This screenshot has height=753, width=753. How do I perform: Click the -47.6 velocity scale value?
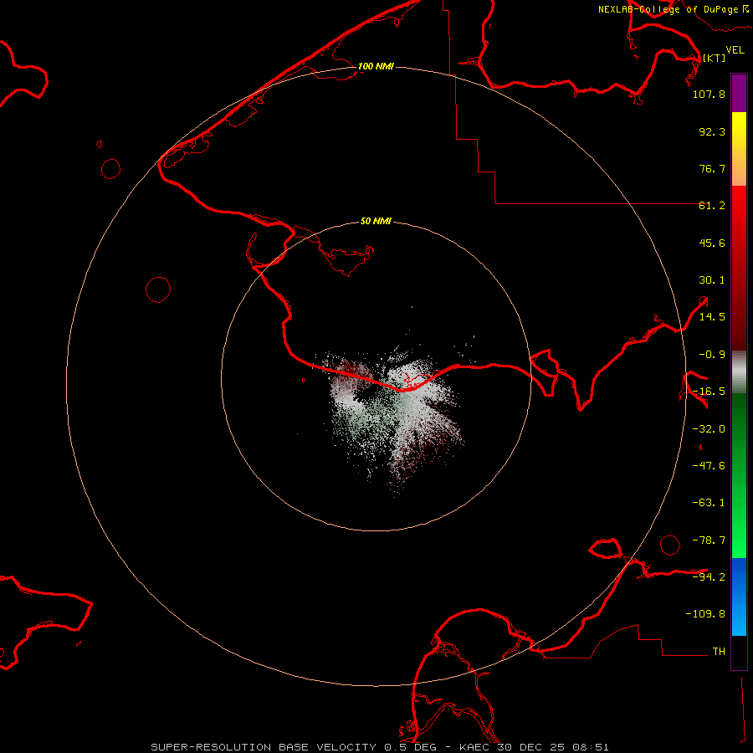[709, 466]
